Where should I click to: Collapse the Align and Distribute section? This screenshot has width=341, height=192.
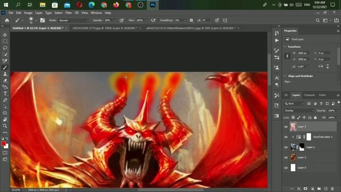tap(285, 76)
